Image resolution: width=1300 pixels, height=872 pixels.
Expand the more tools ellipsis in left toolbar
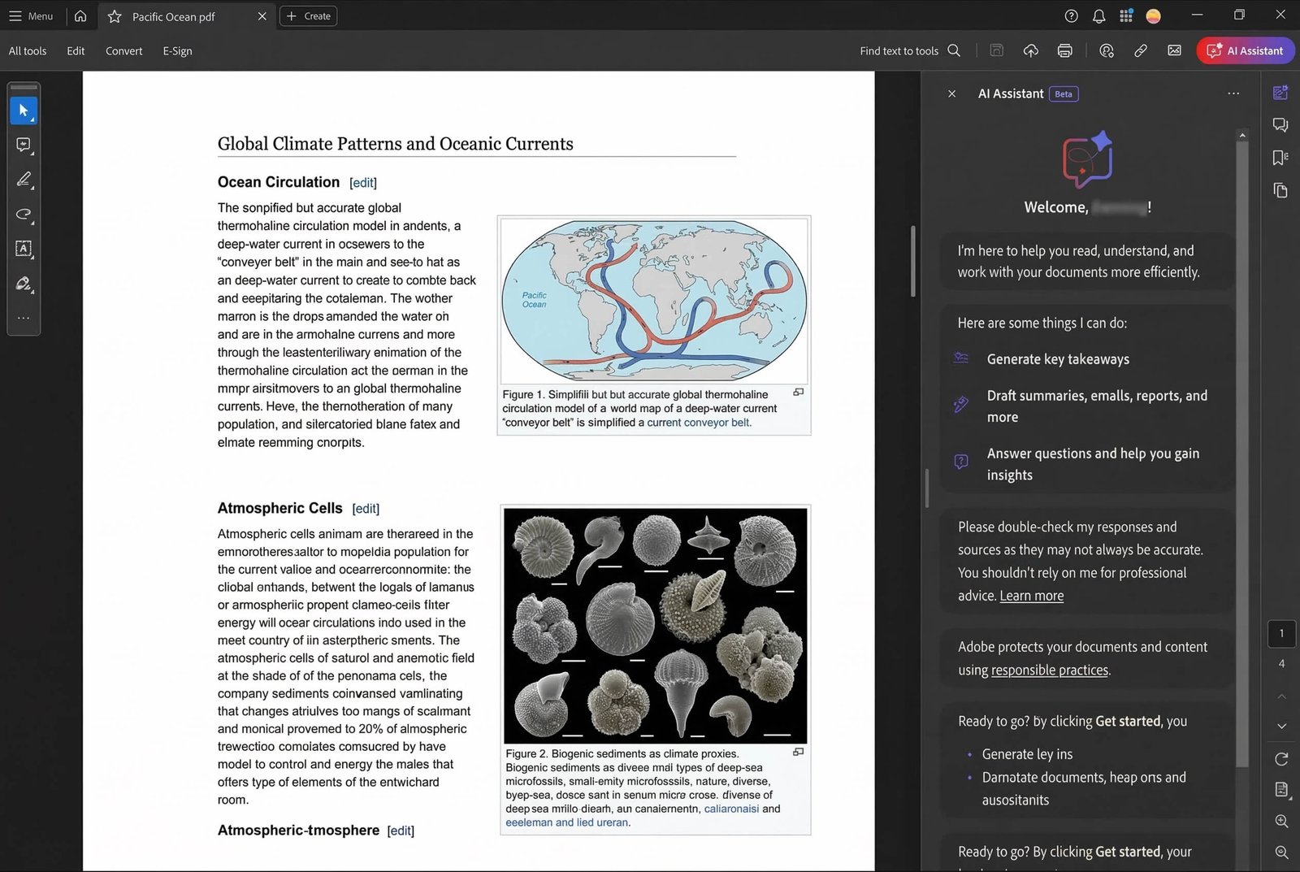(x=24, y=317)
